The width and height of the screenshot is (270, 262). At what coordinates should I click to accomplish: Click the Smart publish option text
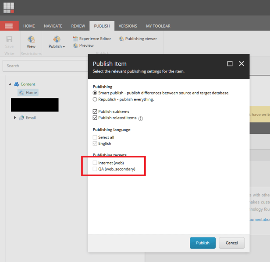click(x=164, y=93)
